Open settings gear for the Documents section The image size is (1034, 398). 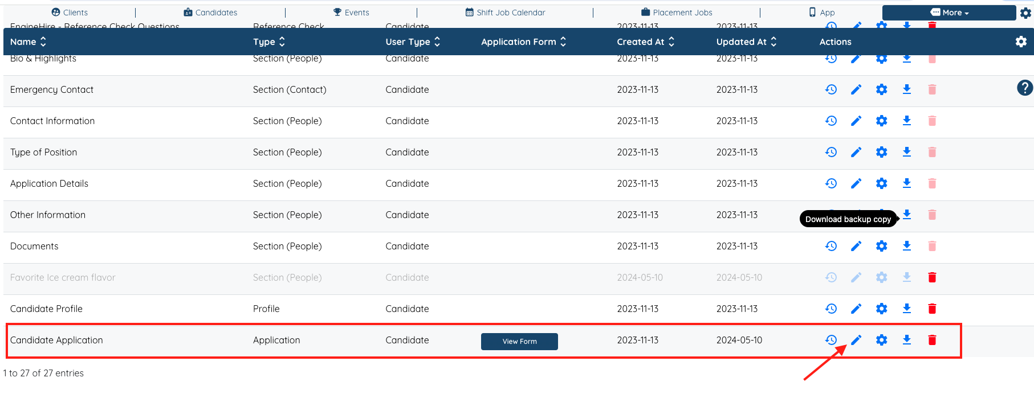point(882,246)
